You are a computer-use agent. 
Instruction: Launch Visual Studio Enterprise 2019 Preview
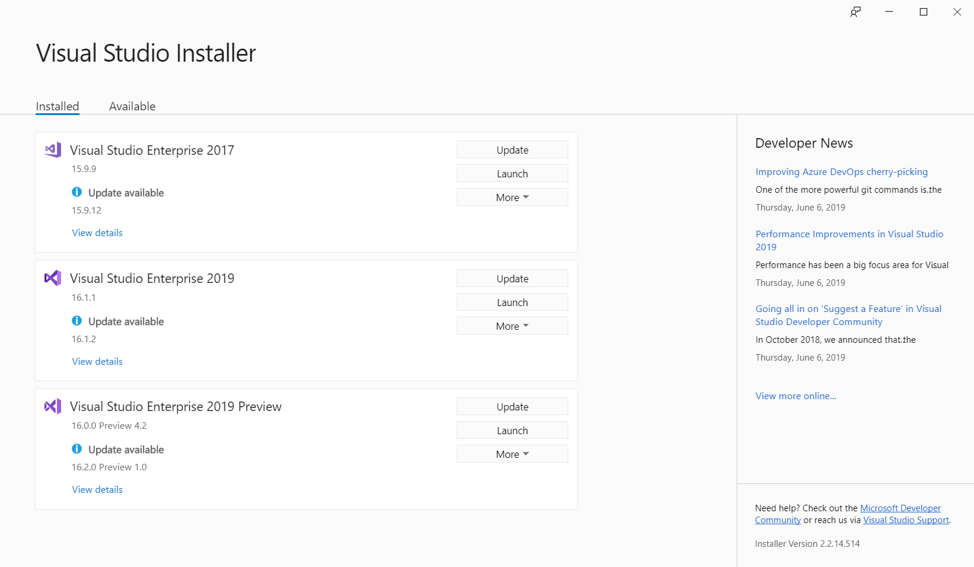coord(513,431)
